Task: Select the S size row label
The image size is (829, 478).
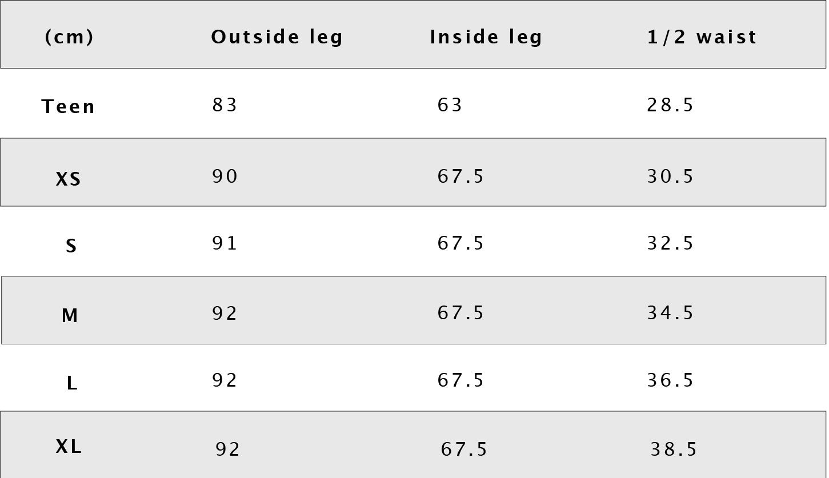Action: pyautogui.click(x=71, y=246)
